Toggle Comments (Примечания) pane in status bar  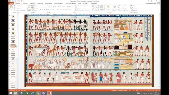(123, 90)
